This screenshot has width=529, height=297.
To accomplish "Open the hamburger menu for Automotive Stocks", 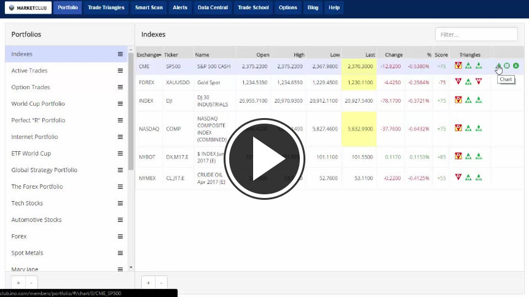I will coord(120,220).
